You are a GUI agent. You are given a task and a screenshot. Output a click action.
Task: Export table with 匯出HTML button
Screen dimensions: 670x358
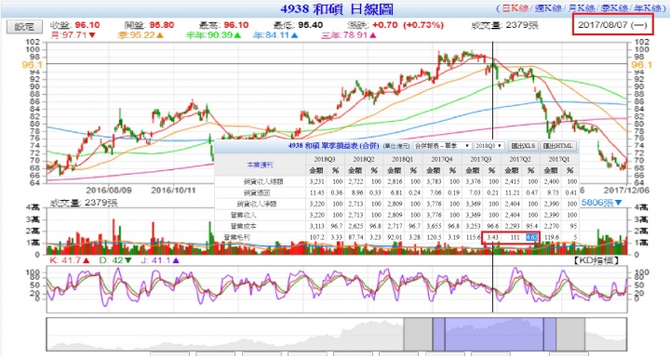tap(557, 146)
